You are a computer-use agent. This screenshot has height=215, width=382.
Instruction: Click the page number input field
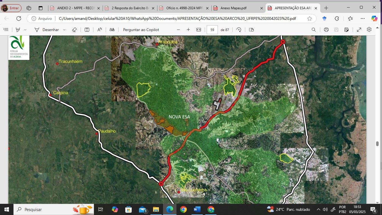[212, 30]
